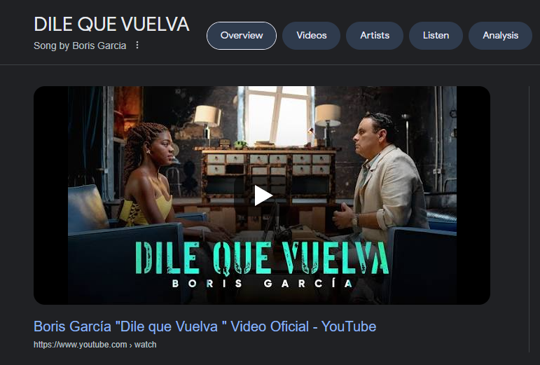
Task: Click the vertical divider beside the video card
Action: (529, 219)
